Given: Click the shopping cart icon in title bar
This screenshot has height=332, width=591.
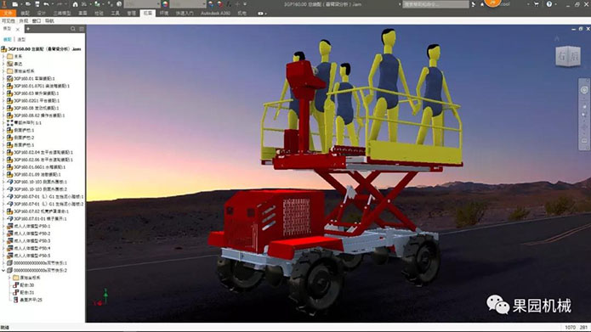Looking at the screenshot, I should click(x=536, y=4).
